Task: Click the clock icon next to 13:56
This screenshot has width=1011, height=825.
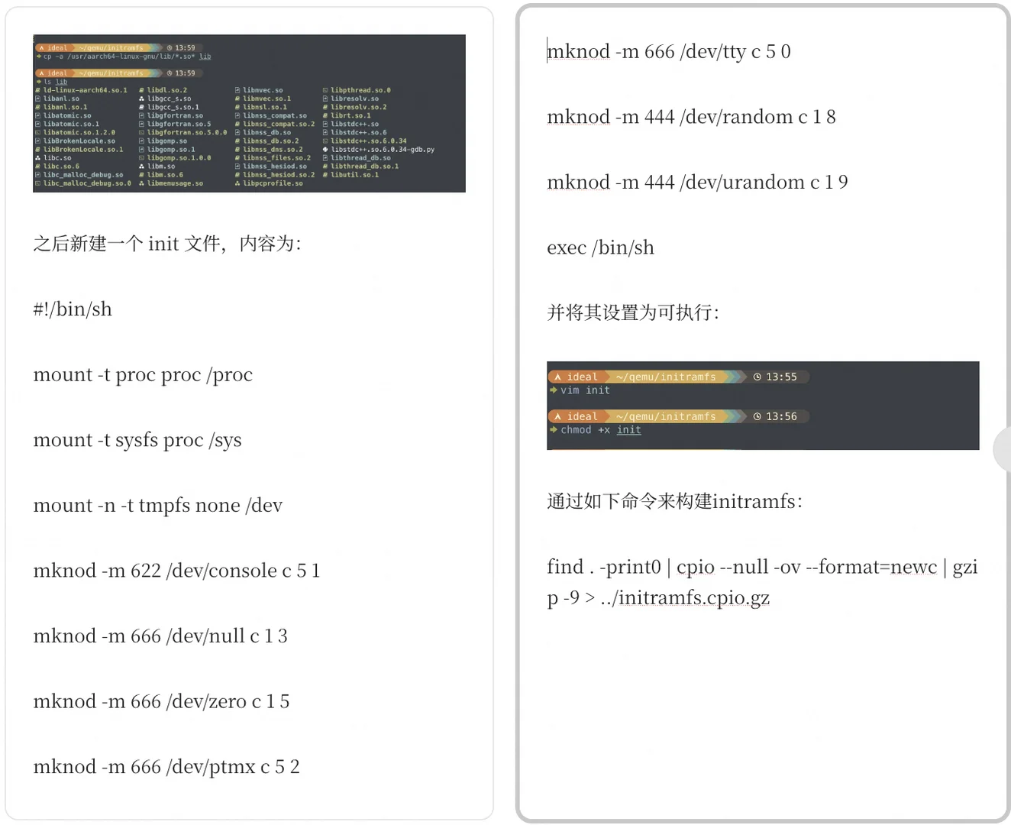Action: click(x=757, y=415)
